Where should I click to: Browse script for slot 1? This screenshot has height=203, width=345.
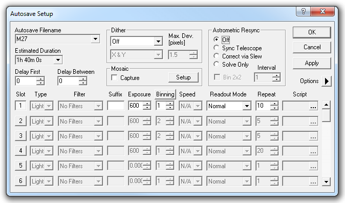click(313, 106)
